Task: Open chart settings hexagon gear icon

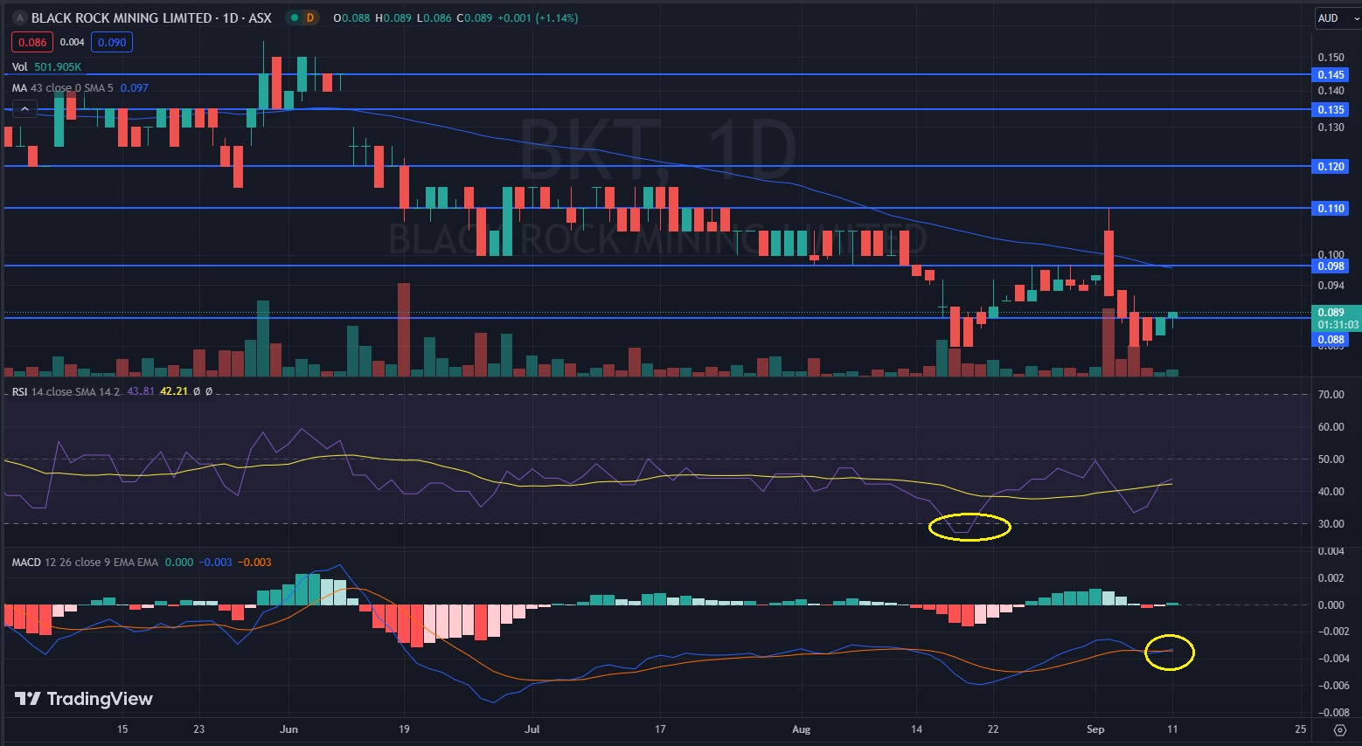Action: point(1340,730)
